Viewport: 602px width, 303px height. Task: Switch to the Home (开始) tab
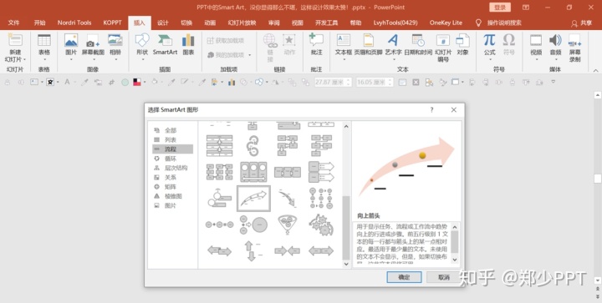pyautogui.click(x=39, y=23)
